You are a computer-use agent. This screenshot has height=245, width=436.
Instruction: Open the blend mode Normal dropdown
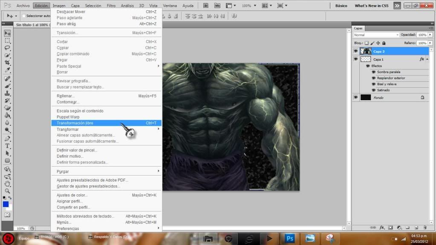[x=376, y=35]
